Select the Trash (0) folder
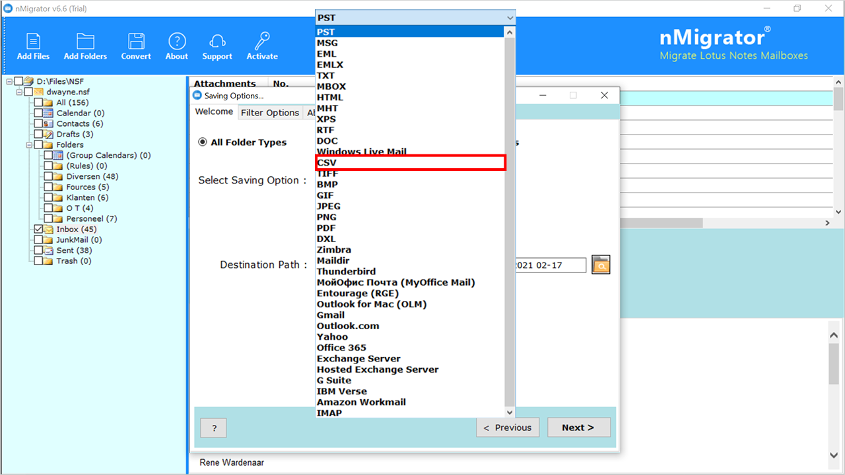 point(74,261)
